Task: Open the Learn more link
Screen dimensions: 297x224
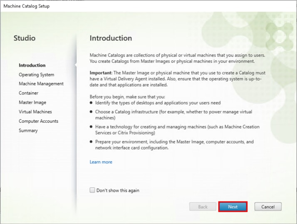Action: pos(101,162)
